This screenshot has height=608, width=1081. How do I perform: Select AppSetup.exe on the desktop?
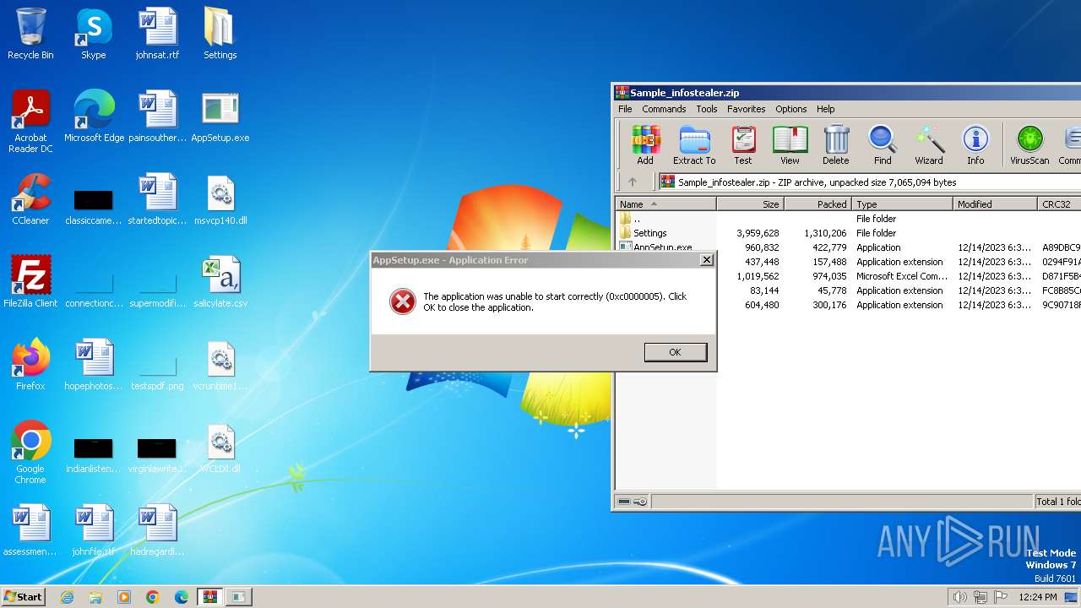[220, 117]
